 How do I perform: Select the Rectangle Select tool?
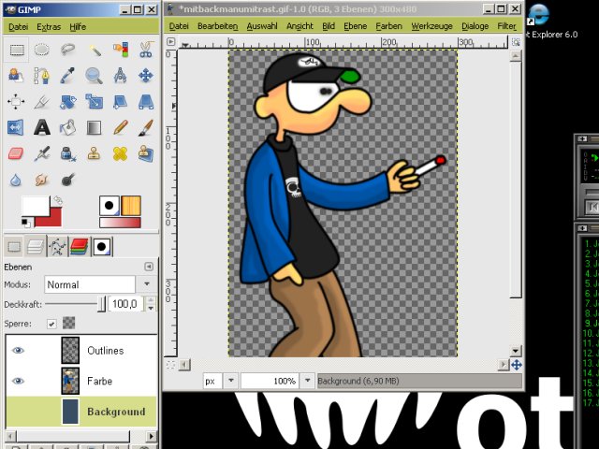coord(16,50)
